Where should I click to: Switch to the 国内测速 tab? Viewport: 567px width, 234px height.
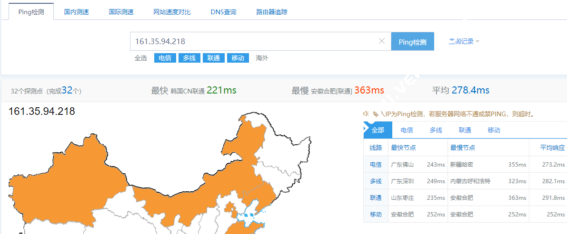coord(76,12)
